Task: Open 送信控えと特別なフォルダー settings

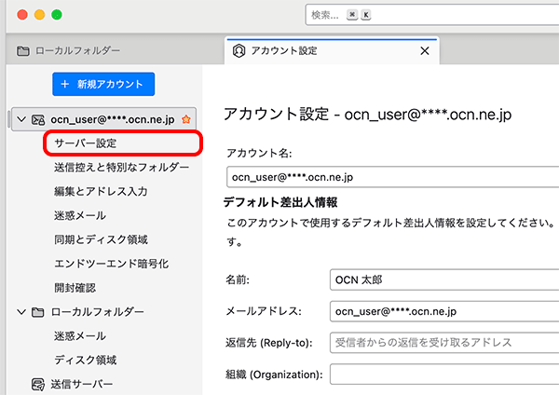Action: click(x=121, y=168)
